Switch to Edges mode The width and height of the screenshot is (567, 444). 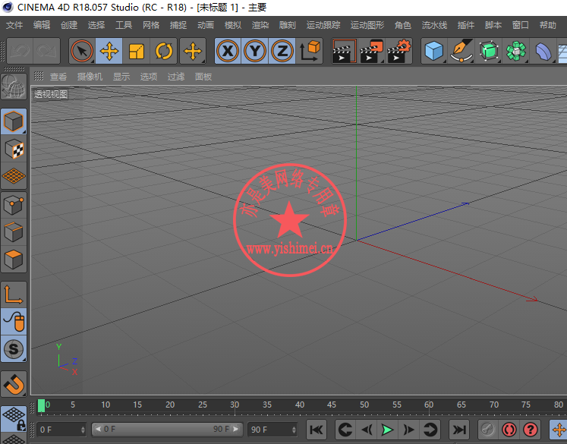(x=14, y=232)
